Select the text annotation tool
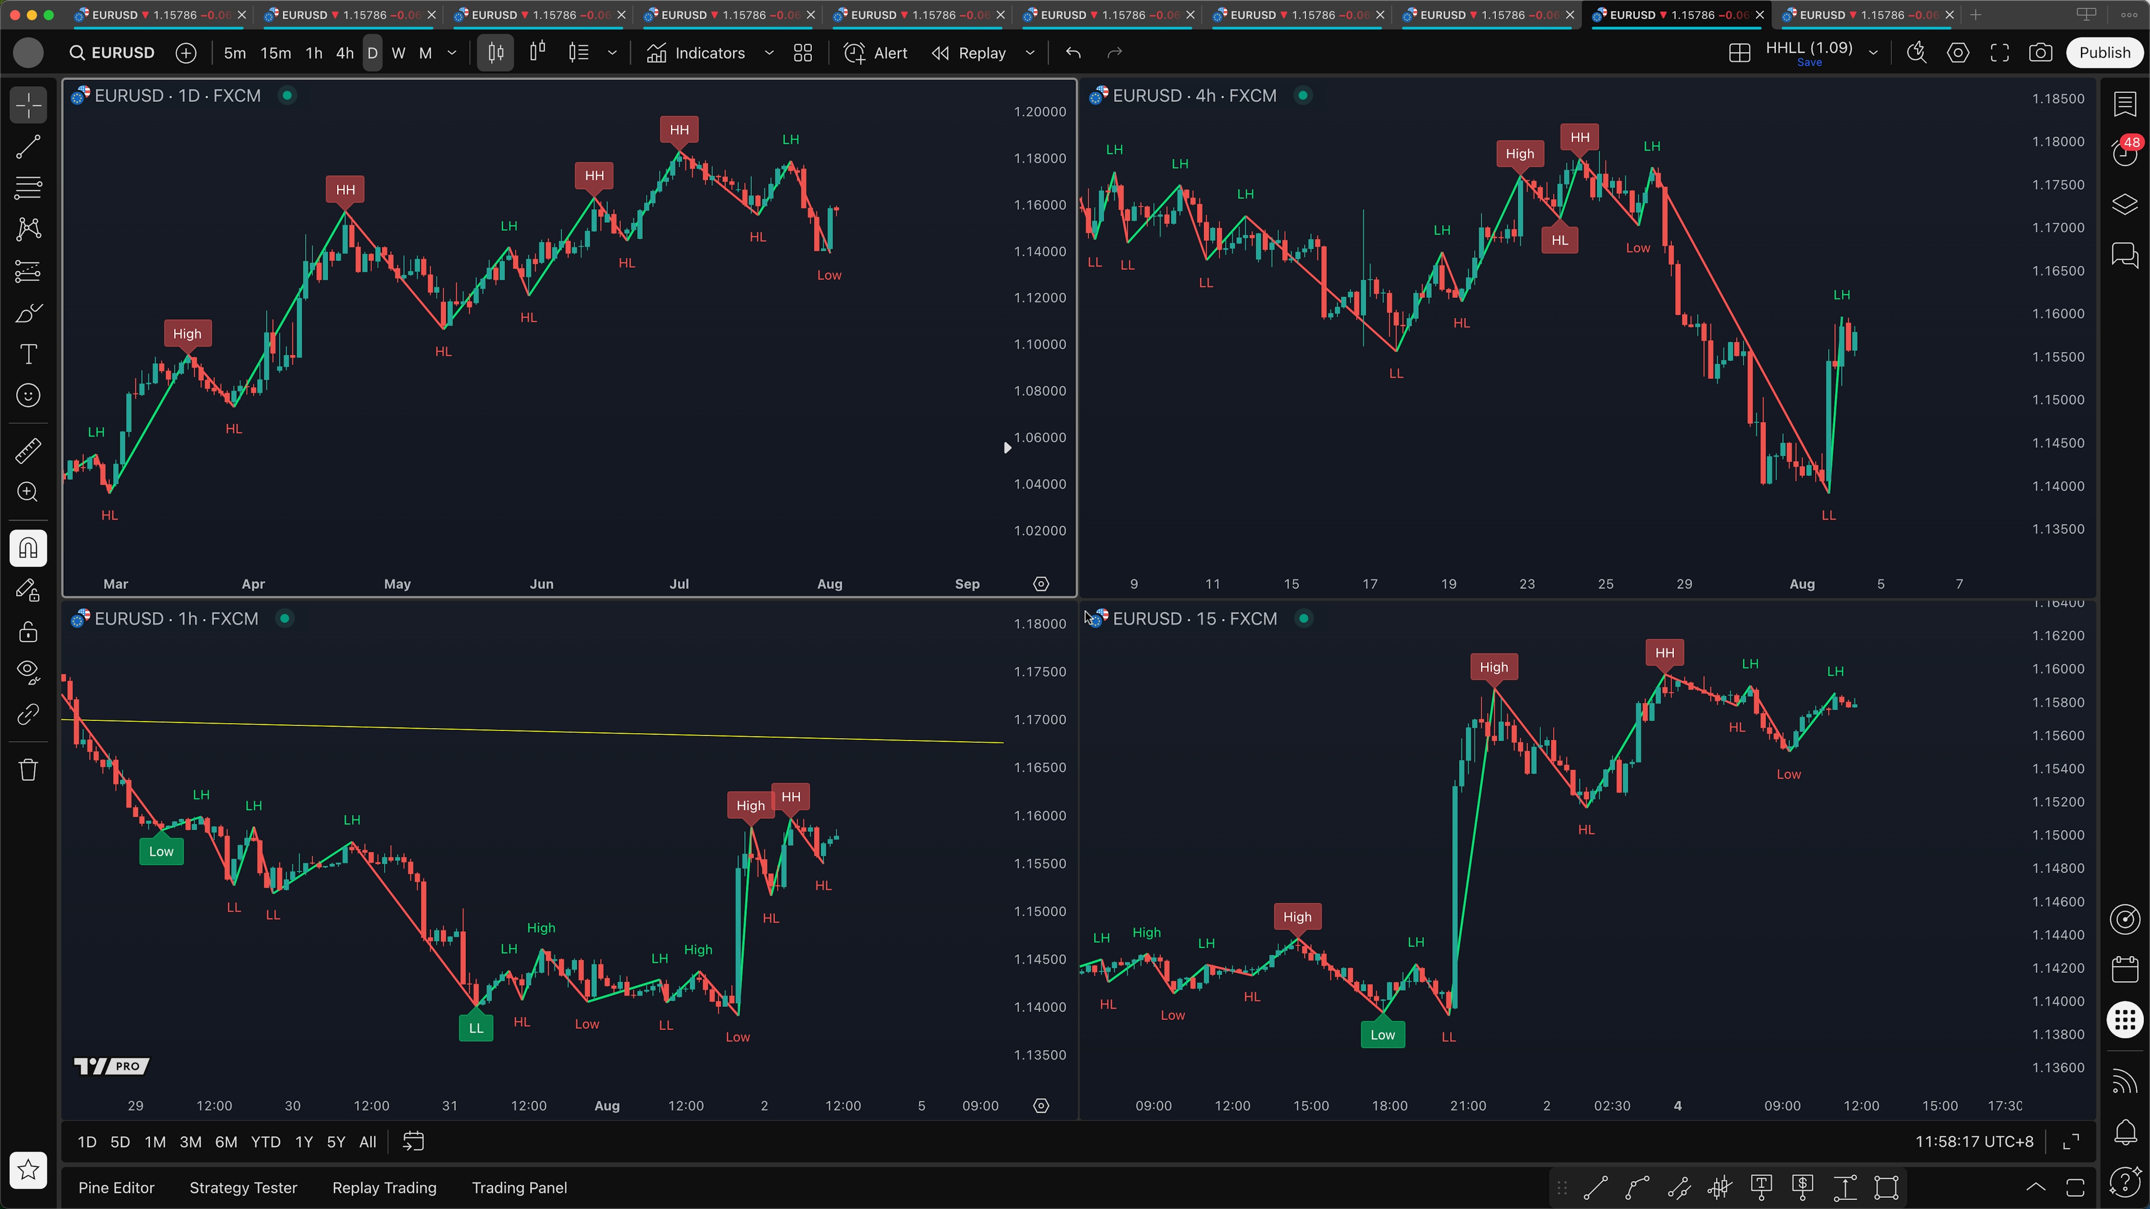2150x1209 pixels. tap(29, 354)
